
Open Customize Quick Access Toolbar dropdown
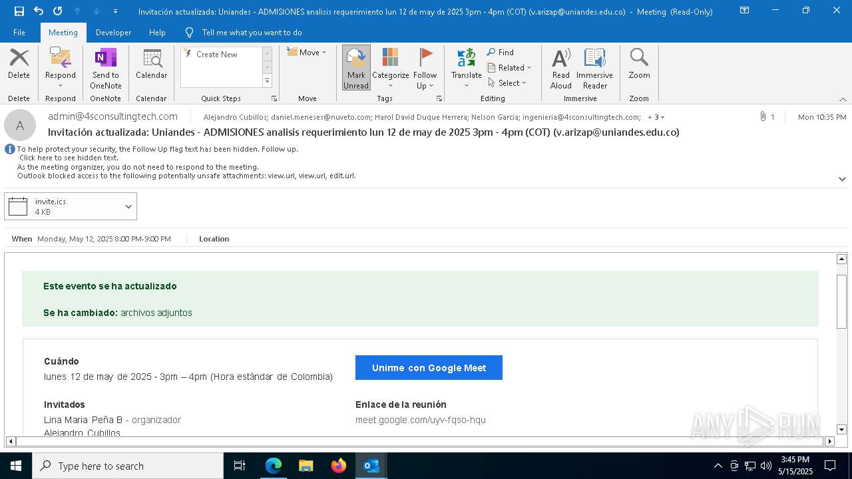pos(116,11)
